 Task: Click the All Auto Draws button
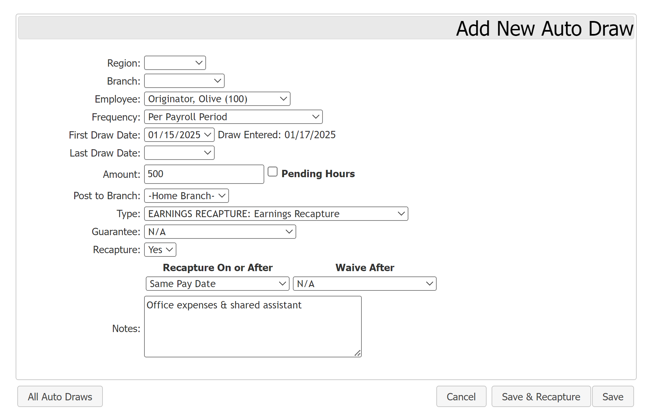(60, 397)
